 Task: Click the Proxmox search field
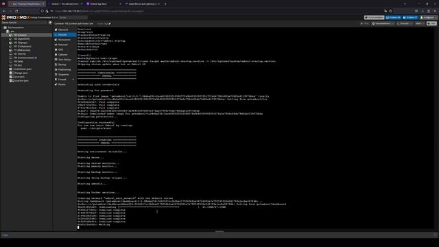73,18
